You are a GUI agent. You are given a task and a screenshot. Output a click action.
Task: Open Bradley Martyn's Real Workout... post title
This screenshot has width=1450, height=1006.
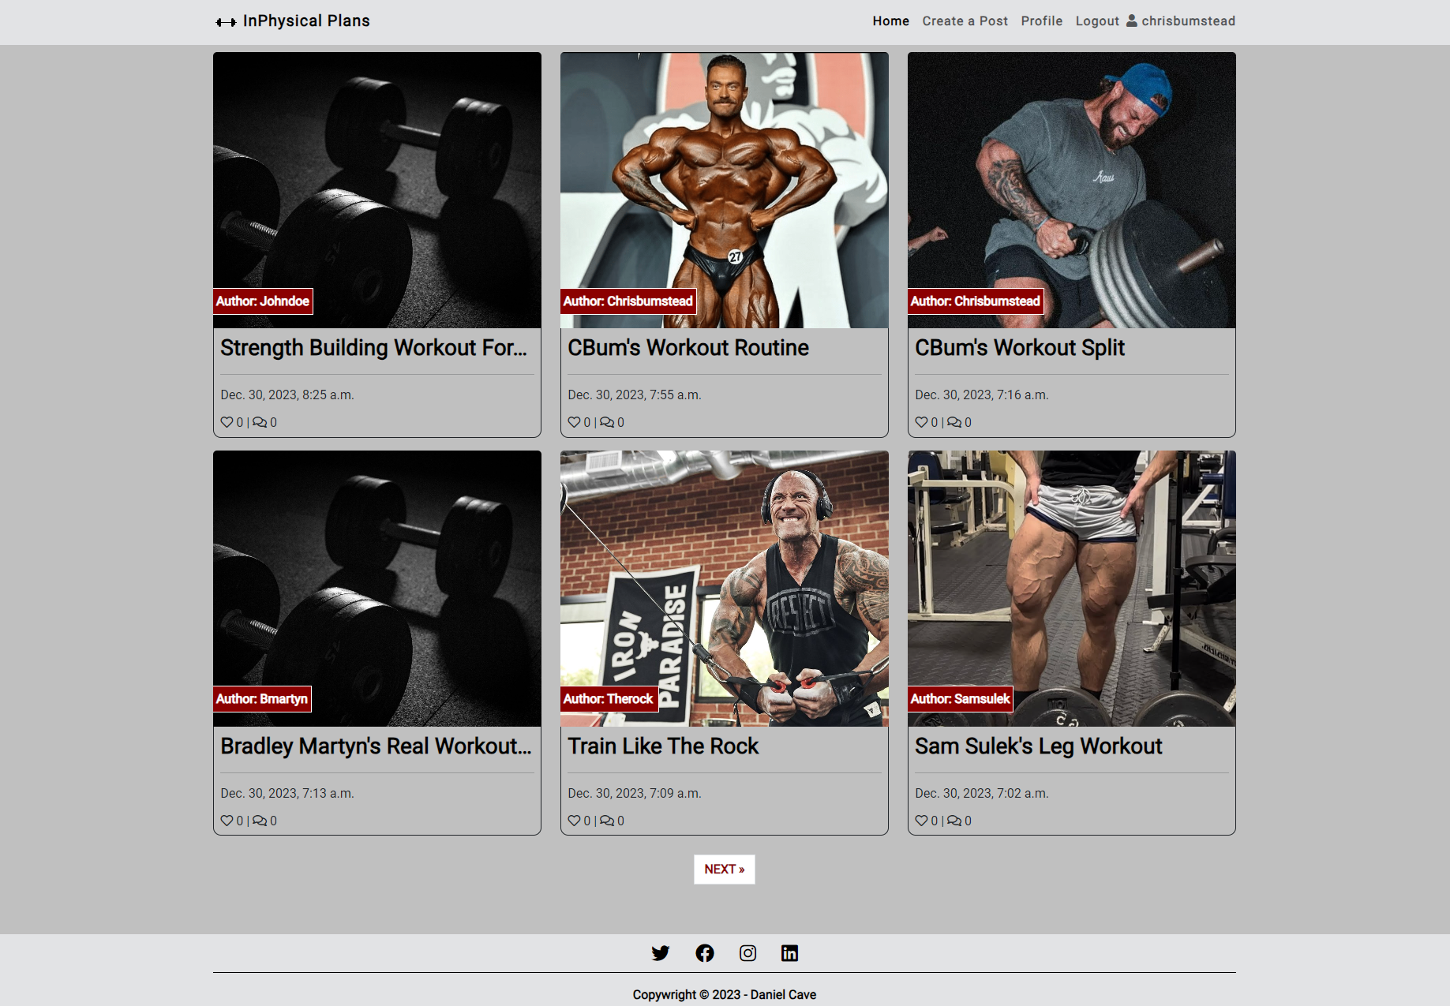pos(376,746)
